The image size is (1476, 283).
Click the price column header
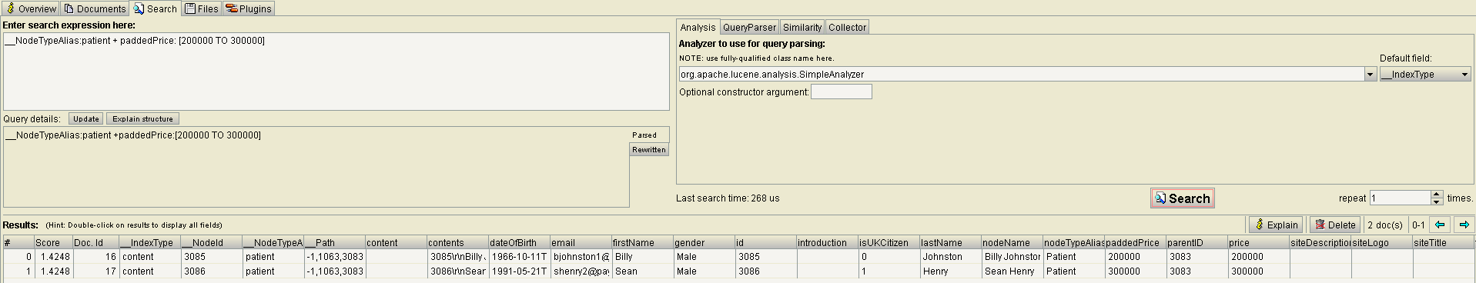pyautogui.click(x=1258, y=242)
